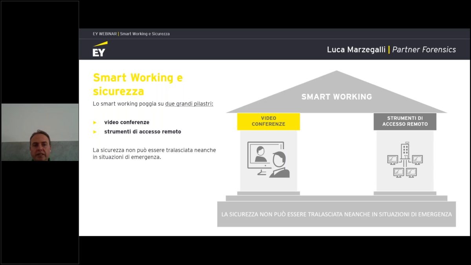Click the Partner Forensics title text
Screen dimensions: 471x265
click(x=424, y=49)
